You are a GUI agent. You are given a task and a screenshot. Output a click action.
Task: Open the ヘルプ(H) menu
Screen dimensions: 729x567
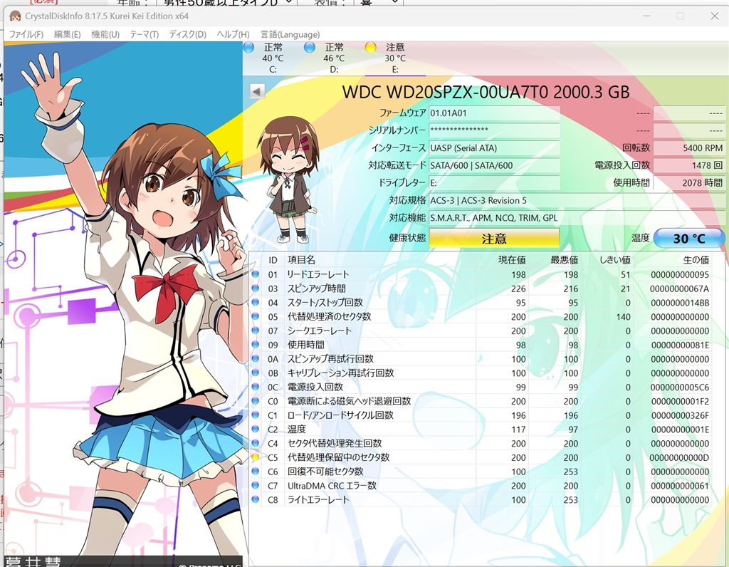(233, 34)
